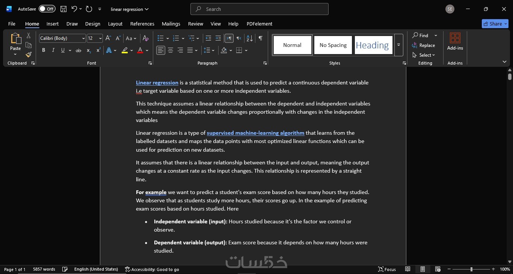Click the Cut scissors icon
Image resolution: width=513 pixels, height=274 pixels.
[x=29, y=36]
